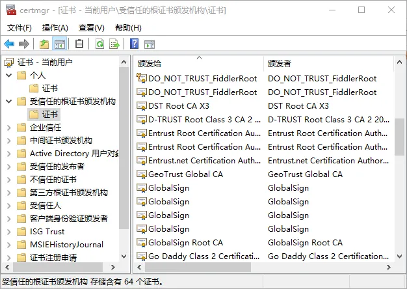Click certificate list horizontal scroll left arrow
Viewport: 407px width, 289px height.
[139, 267]
